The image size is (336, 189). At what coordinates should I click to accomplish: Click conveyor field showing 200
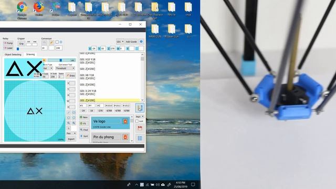click(x=59, y=48)
